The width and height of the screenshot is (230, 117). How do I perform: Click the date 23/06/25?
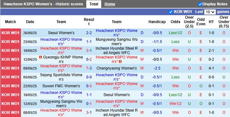click(30, 42)
